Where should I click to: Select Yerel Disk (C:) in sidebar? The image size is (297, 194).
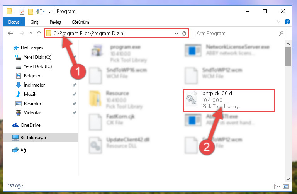tap(37, 57)
